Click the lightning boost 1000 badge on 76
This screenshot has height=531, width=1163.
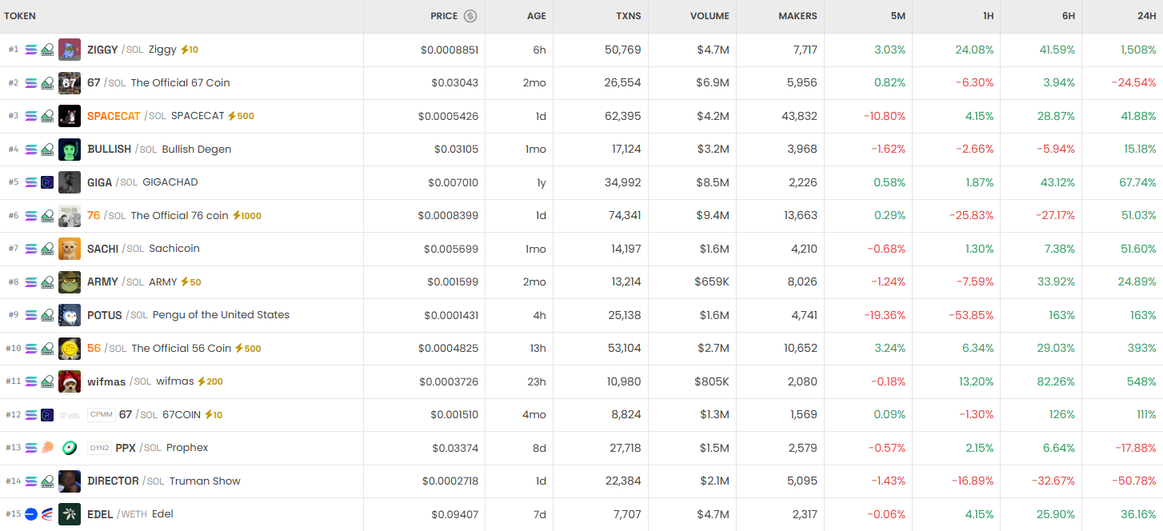tap(246, 216)
